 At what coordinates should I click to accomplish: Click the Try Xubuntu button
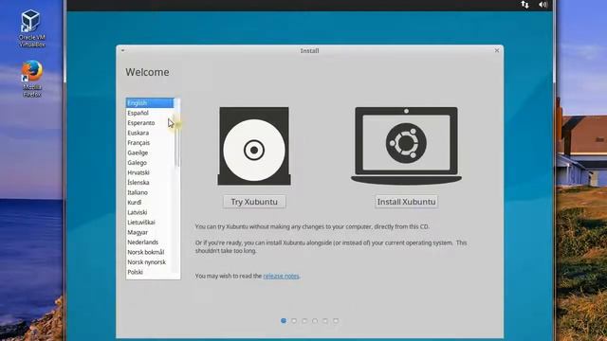click(x=254, y=202)
